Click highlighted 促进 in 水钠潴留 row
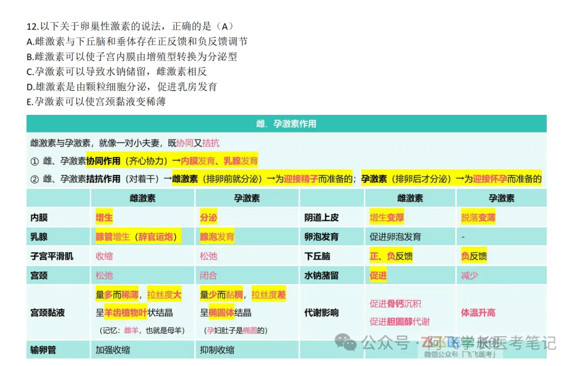 coord(378,276)
